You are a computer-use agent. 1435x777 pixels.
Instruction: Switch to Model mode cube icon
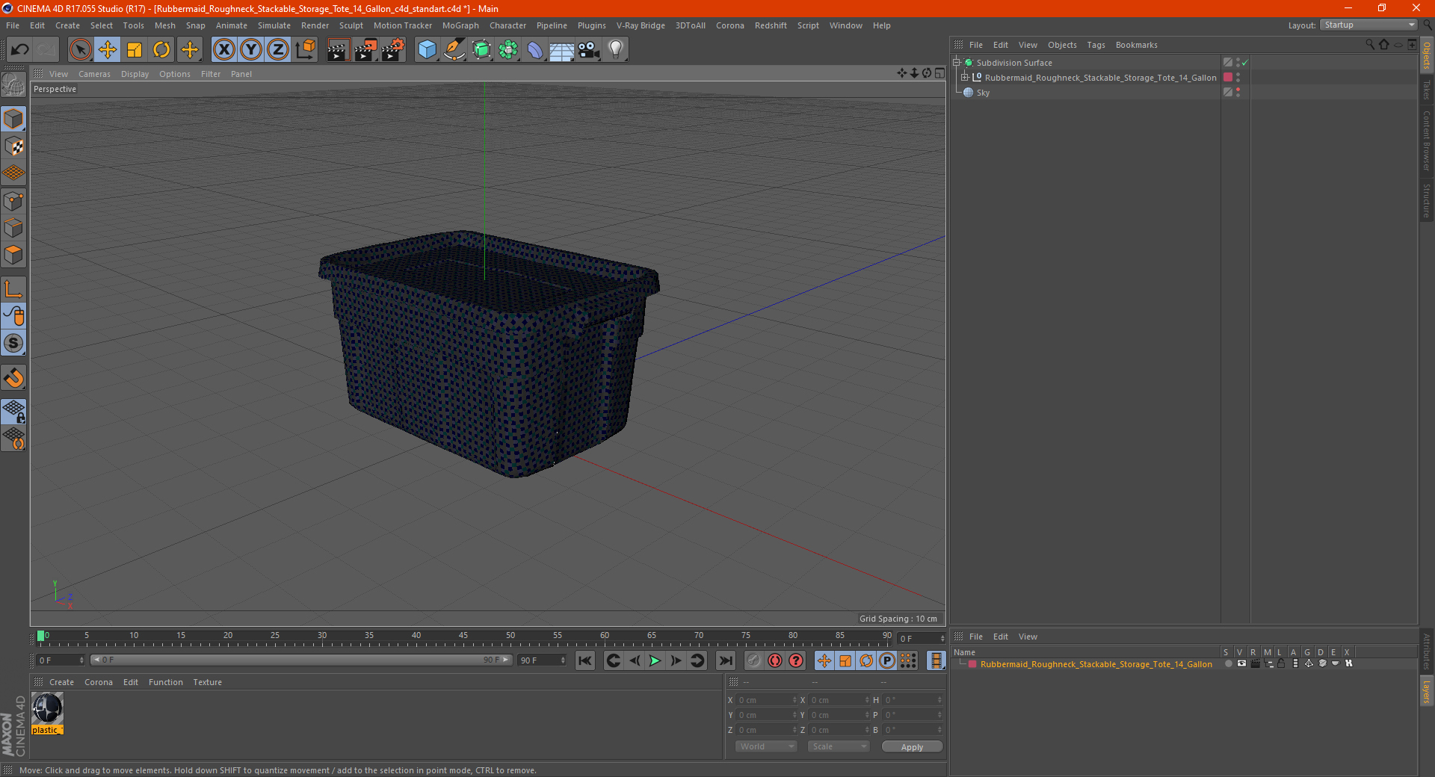[x=13, y=119]
